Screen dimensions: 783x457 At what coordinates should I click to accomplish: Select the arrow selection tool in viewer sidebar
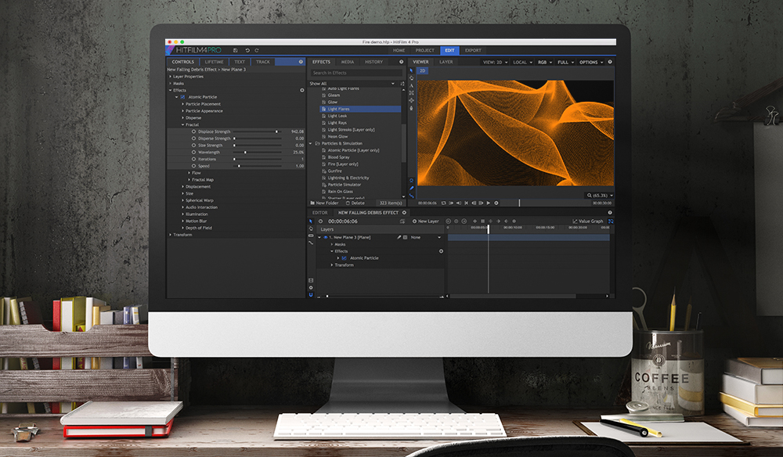411,70
